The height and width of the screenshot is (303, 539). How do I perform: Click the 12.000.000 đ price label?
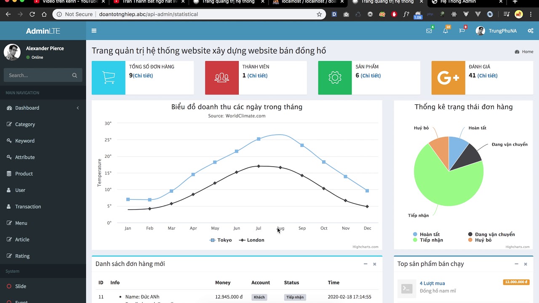[x=516, y=282]
